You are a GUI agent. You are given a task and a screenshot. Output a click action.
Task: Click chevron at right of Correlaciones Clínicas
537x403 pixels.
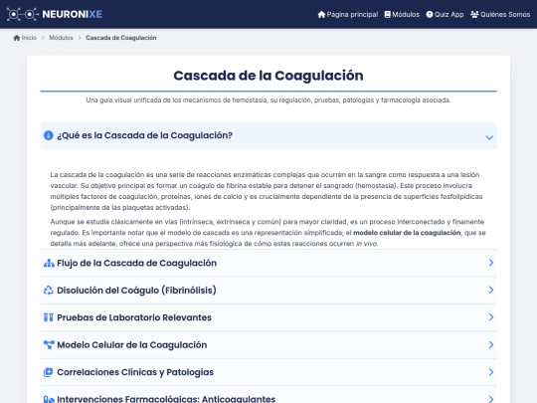pos(491,372)
